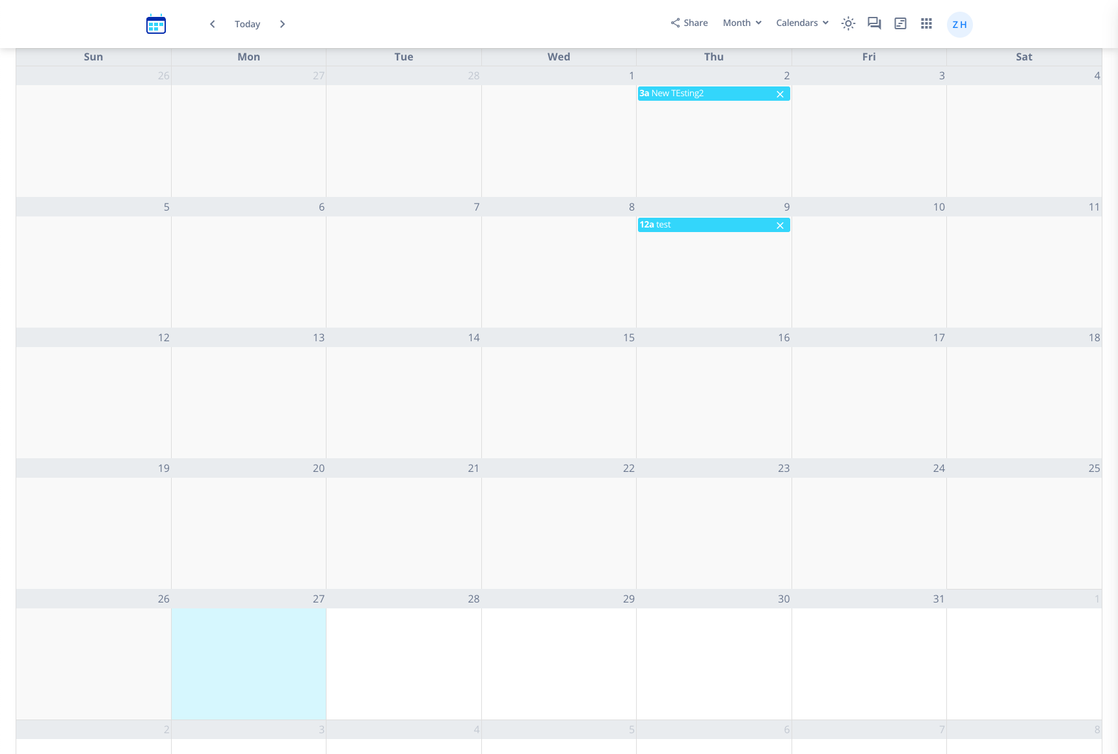Open the weather settings via the sun icon
The height and width of the screenshot is (754, 1118).
pos(848,23)
